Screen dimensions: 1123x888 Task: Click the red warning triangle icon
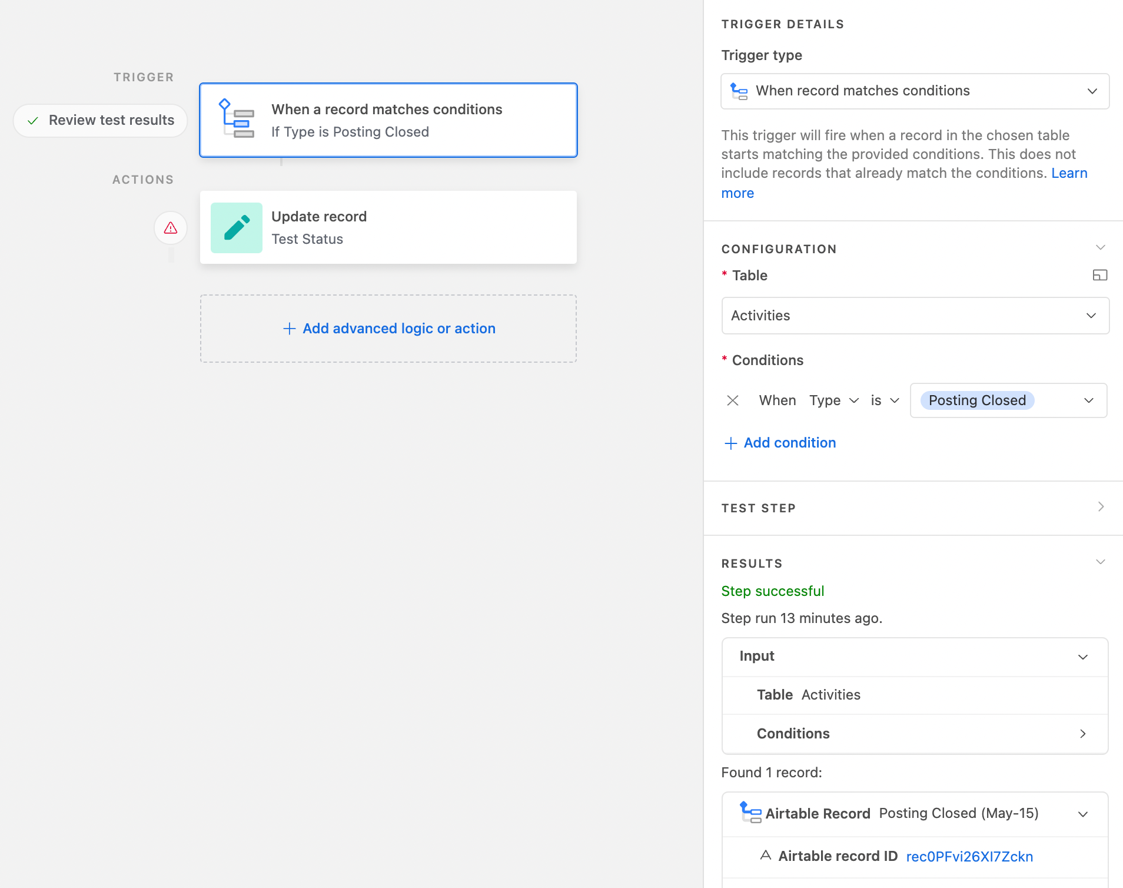(x=171, y=228)
